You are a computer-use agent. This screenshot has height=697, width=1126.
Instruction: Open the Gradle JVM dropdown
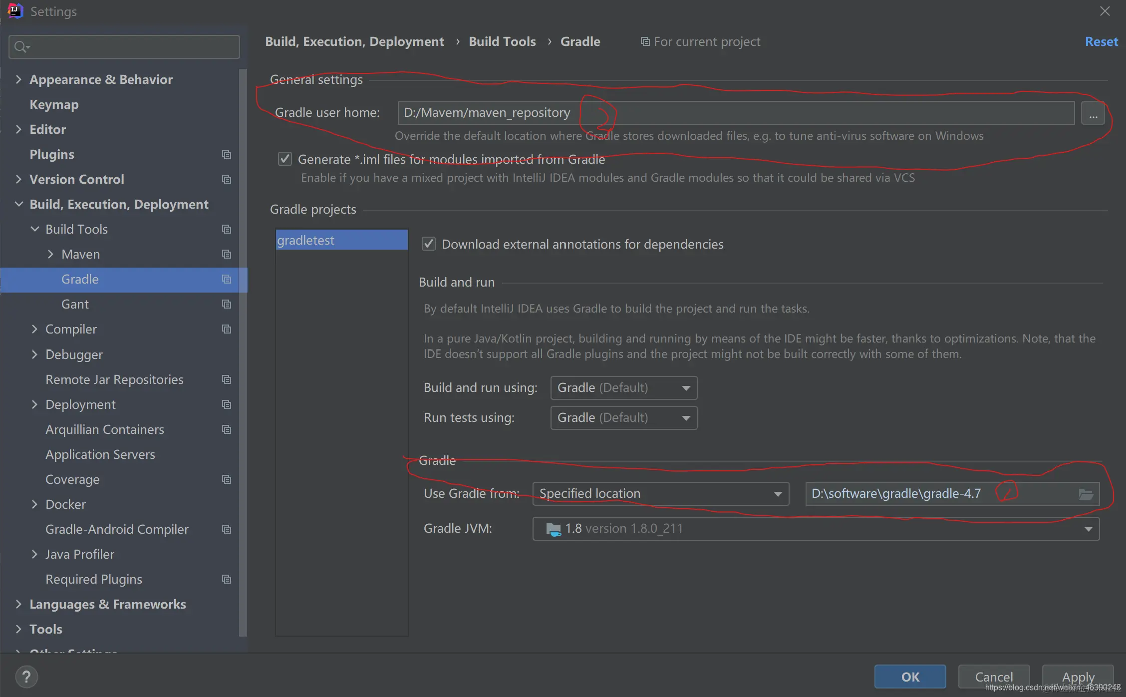pos(816,529)
